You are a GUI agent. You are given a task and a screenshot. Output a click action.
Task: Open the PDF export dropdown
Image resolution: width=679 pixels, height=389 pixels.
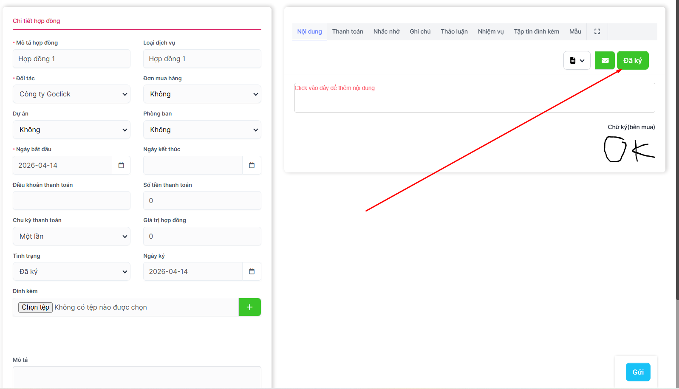tap(577, 60)
